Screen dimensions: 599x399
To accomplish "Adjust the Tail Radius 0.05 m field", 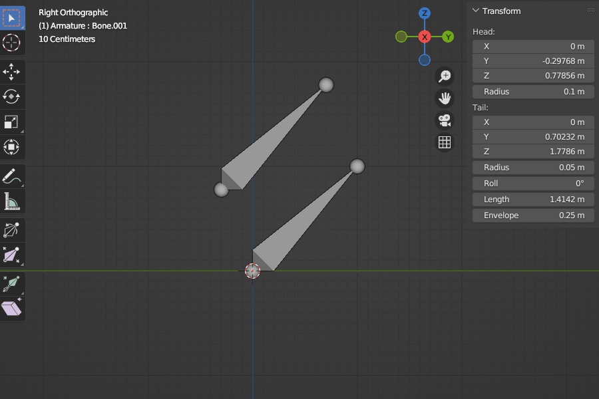I will (533, 167).
